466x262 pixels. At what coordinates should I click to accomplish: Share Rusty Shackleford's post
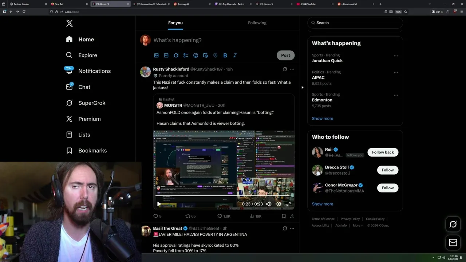click(x=292, y=216)
